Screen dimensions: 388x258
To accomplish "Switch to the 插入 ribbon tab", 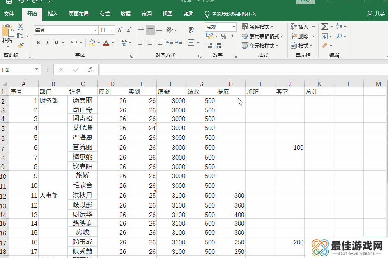I will pyautogui.click(x=53, y=14).
